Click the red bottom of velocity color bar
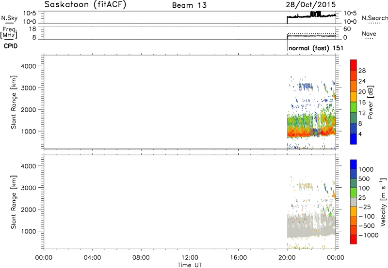 [x=354, y=239]
